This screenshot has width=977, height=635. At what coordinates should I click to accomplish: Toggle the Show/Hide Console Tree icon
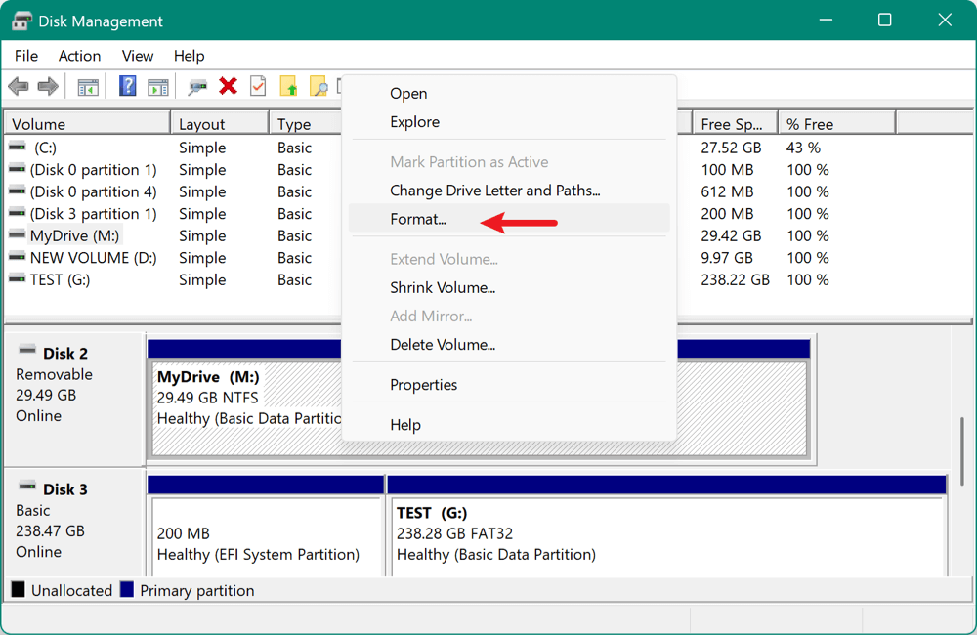[88, 86]
